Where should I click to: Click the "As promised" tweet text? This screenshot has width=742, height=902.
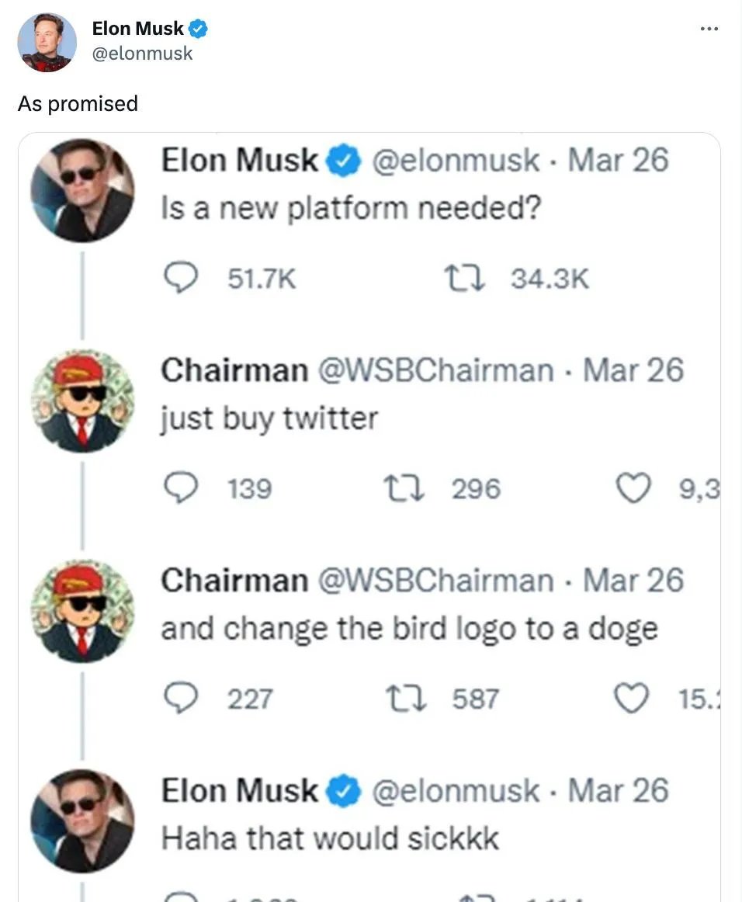[78, 103]
